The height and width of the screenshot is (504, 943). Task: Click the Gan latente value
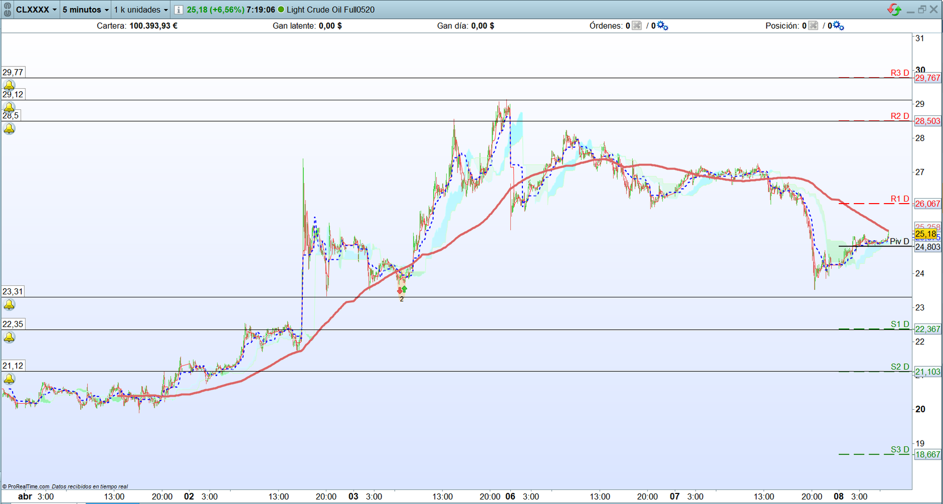click(330, 26)
